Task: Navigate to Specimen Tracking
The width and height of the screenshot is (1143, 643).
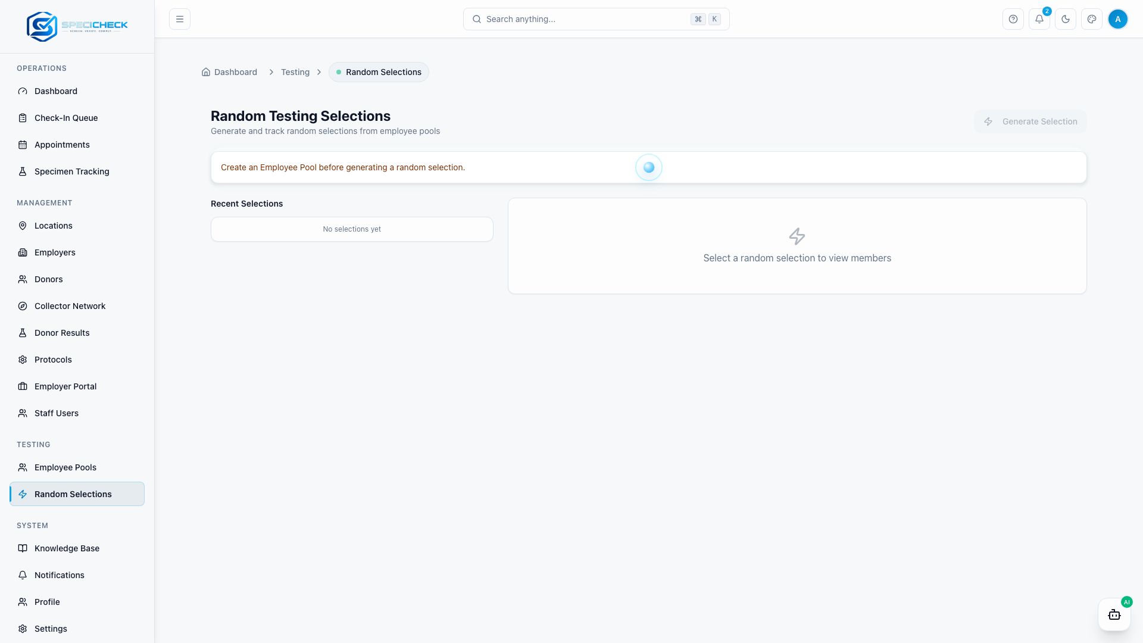Action: [77, 171]
